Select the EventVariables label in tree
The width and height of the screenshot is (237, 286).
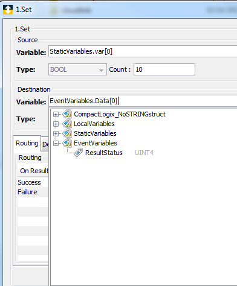coord(96,143)
